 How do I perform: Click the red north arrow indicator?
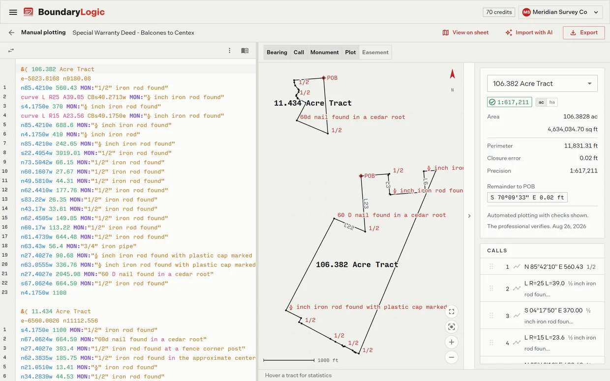click(x=453, y=74)
